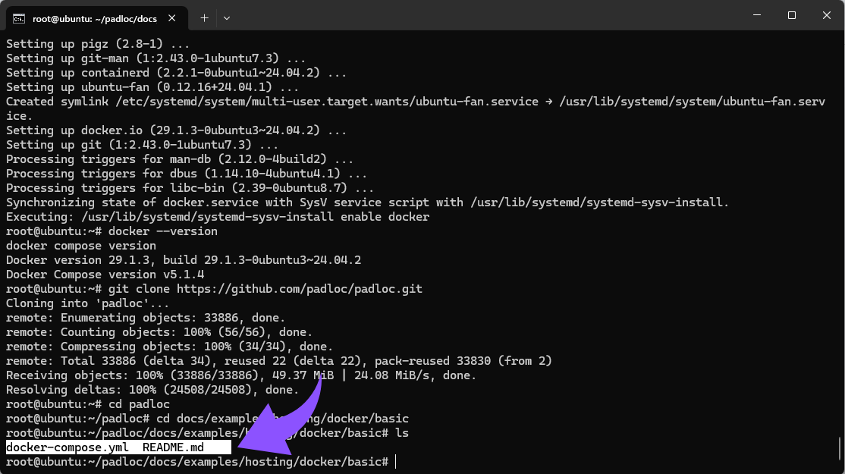Click 'Setting up docker.io' line
The image size is (845, 474).
176,131
